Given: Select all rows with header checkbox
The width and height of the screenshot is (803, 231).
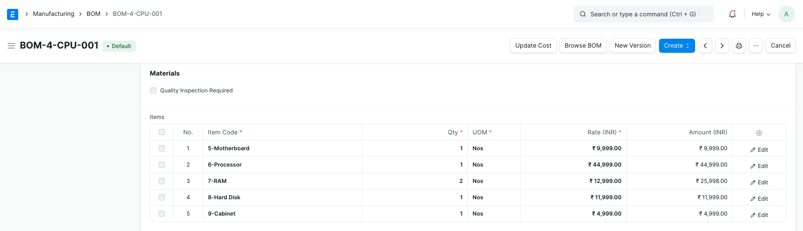Looking at the screenshot, I should point(162,132).
